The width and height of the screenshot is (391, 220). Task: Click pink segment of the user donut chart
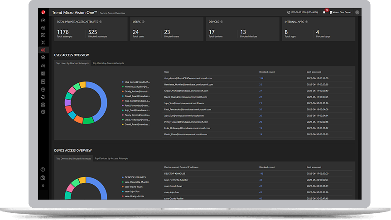pyautogui.click(x=72, y=90)
